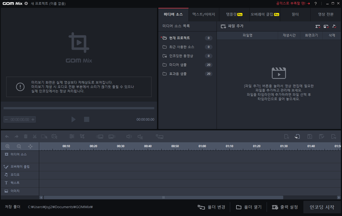Click 화면크기 column header
Viewport: 342px width, 216px height.
click(x=311, y=36)
